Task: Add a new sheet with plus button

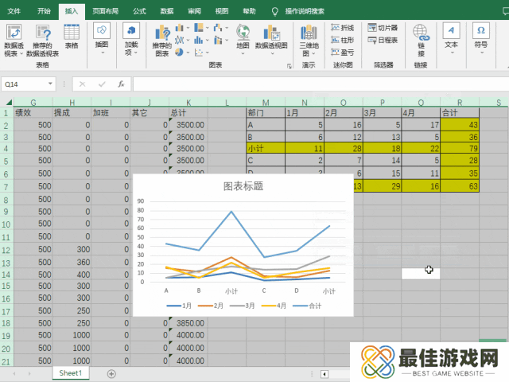Action: tap(111, 373)
